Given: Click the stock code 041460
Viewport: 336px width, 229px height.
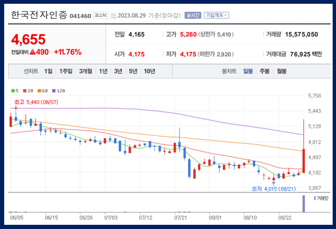Looking at the screenshot, I should [x=80, y=16].
